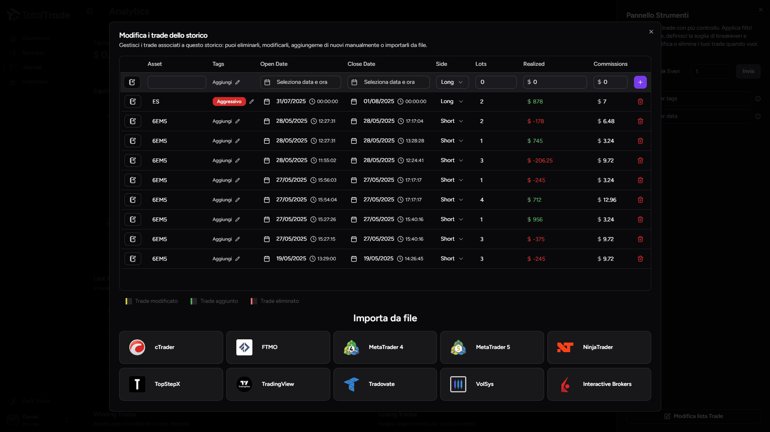Click the Commissions column header
The width and height of the screenshot is (770, 432).
point(610,64)
